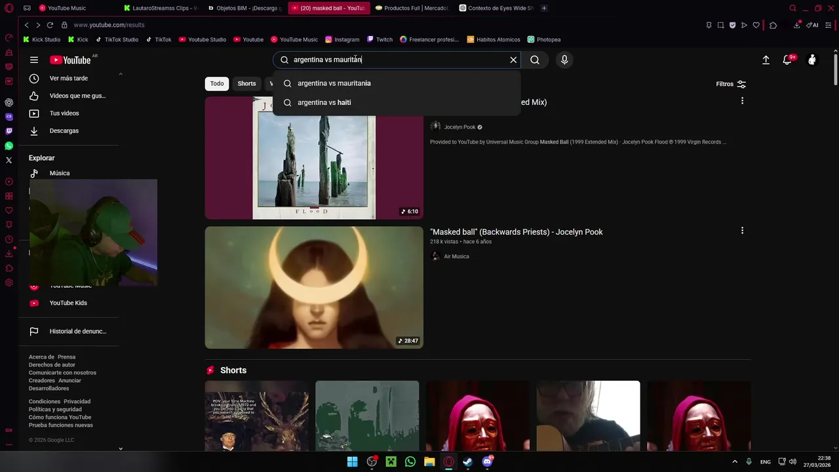Open the Photopea bookmark

point(544,39)
